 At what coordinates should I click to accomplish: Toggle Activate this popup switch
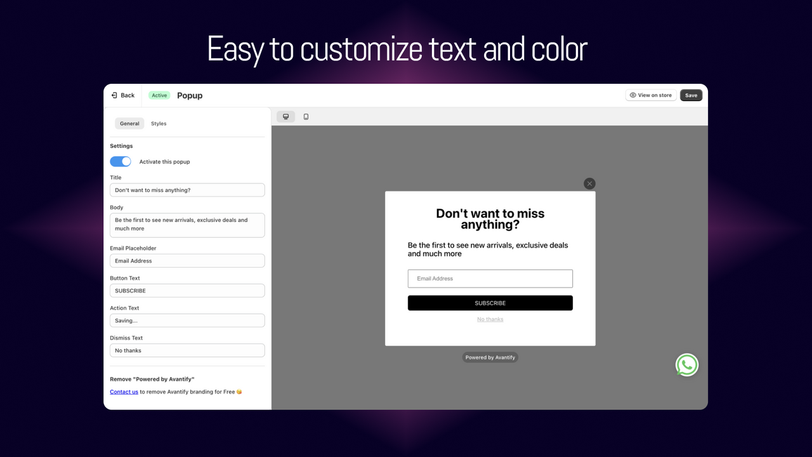coord(121,161)
